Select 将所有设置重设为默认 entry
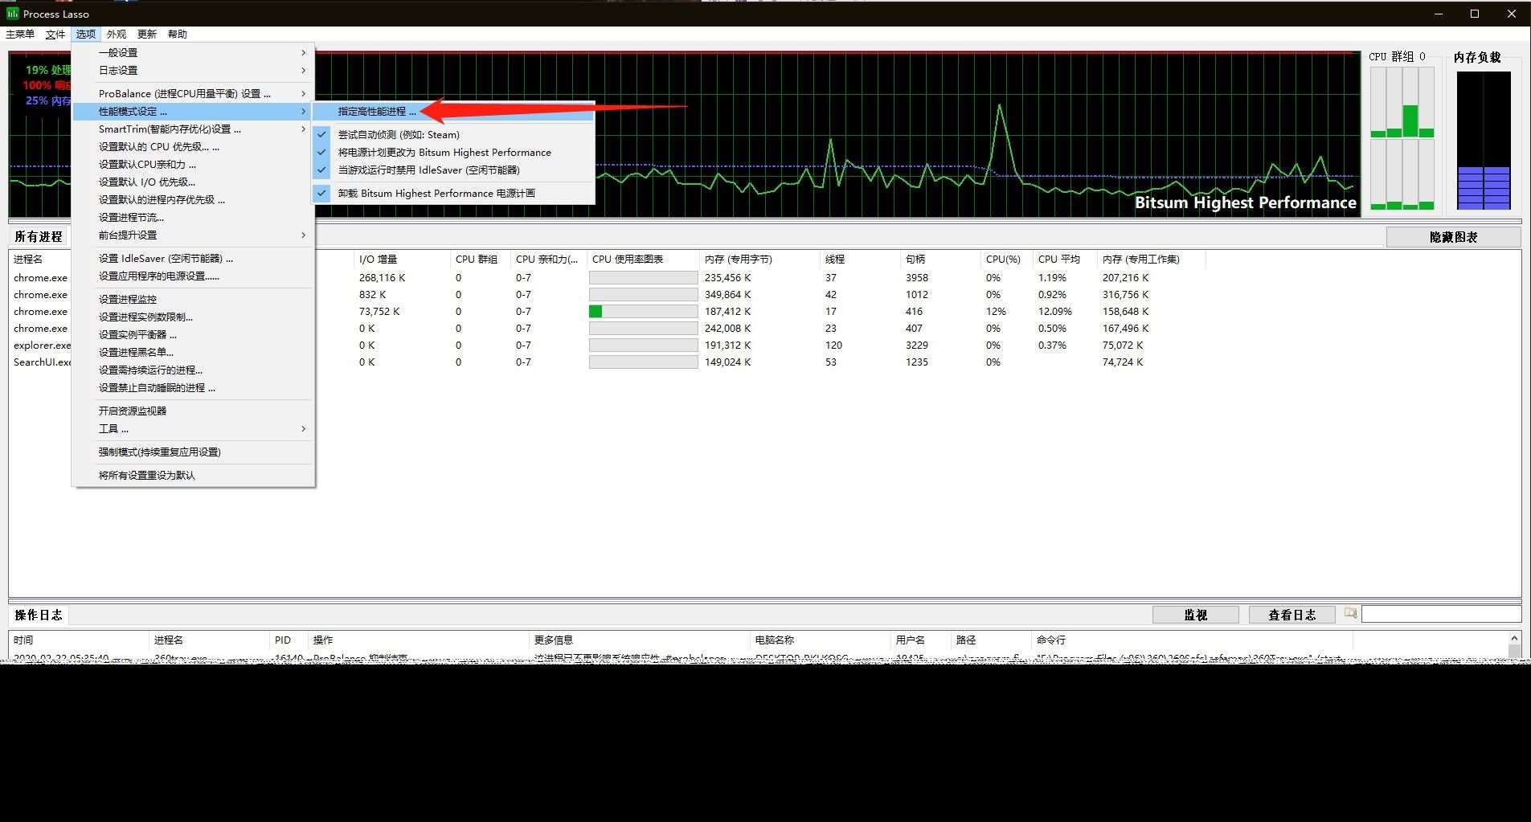 193,475
